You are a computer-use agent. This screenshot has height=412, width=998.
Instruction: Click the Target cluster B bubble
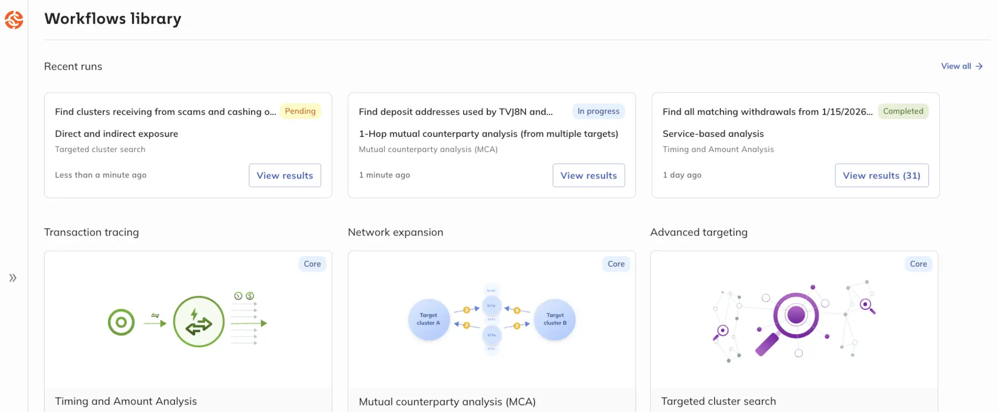tap(554, 319)
